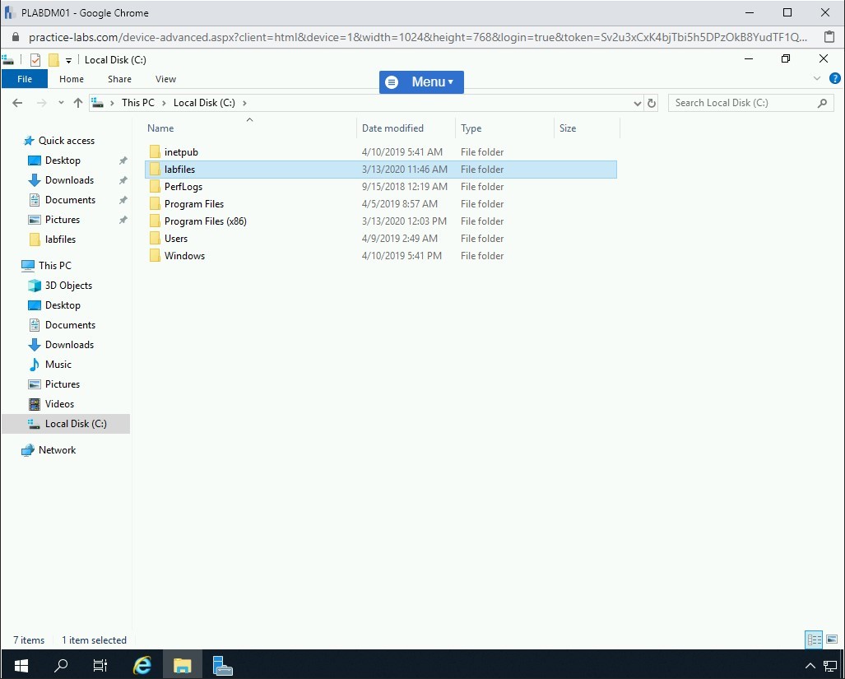The image size is (845, 679).
Task: Open Server Manager from the taskbar
Action: [x=221, y=665]
